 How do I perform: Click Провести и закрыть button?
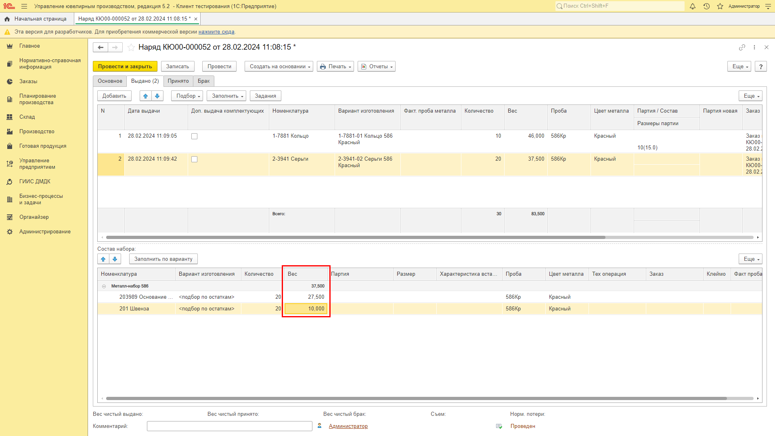[125, 67]
